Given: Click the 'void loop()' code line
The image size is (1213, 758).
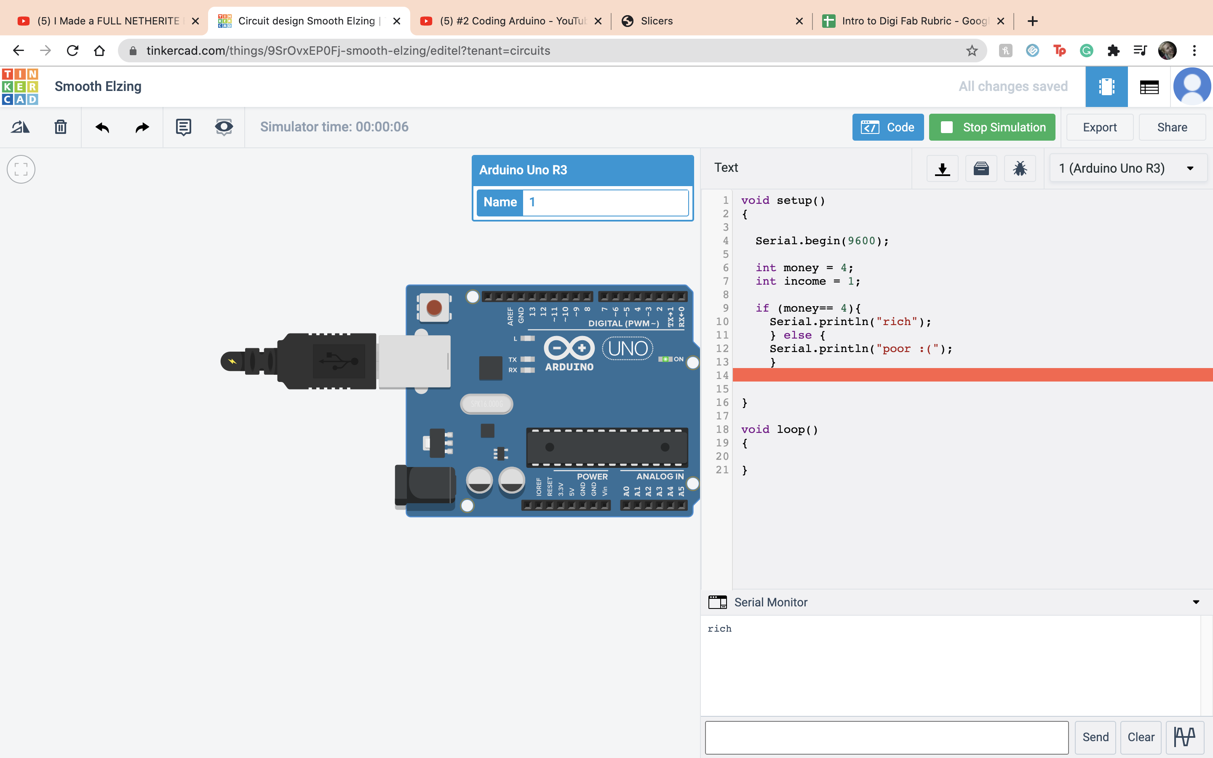Looking at the screenshot, I should click(x=780, y=429).
